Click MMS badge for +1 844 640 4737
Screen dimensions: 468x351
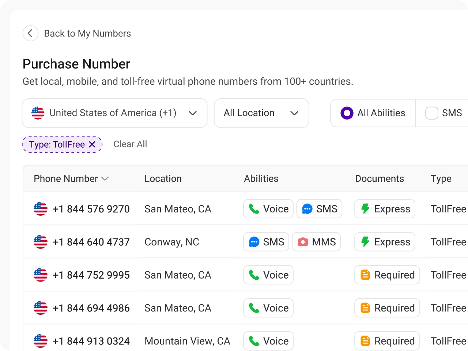[x=317, y=242]
